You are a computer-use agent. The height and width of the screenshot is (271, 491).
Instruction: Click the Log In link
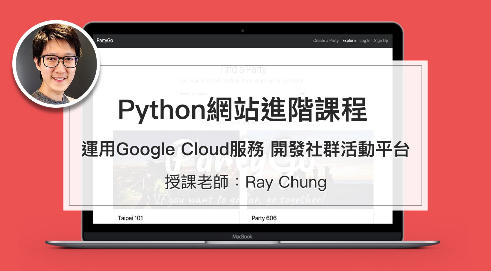[x=365, y=41]
